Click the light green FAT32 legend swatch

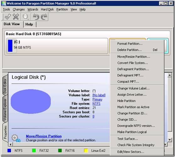point(34,150)
